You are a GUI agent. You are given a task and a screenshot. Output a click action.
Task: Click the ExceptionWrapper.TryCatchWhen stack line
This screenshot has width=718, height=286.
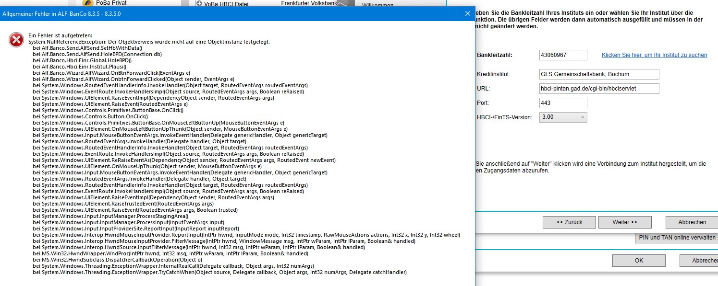tap(219, 273)
